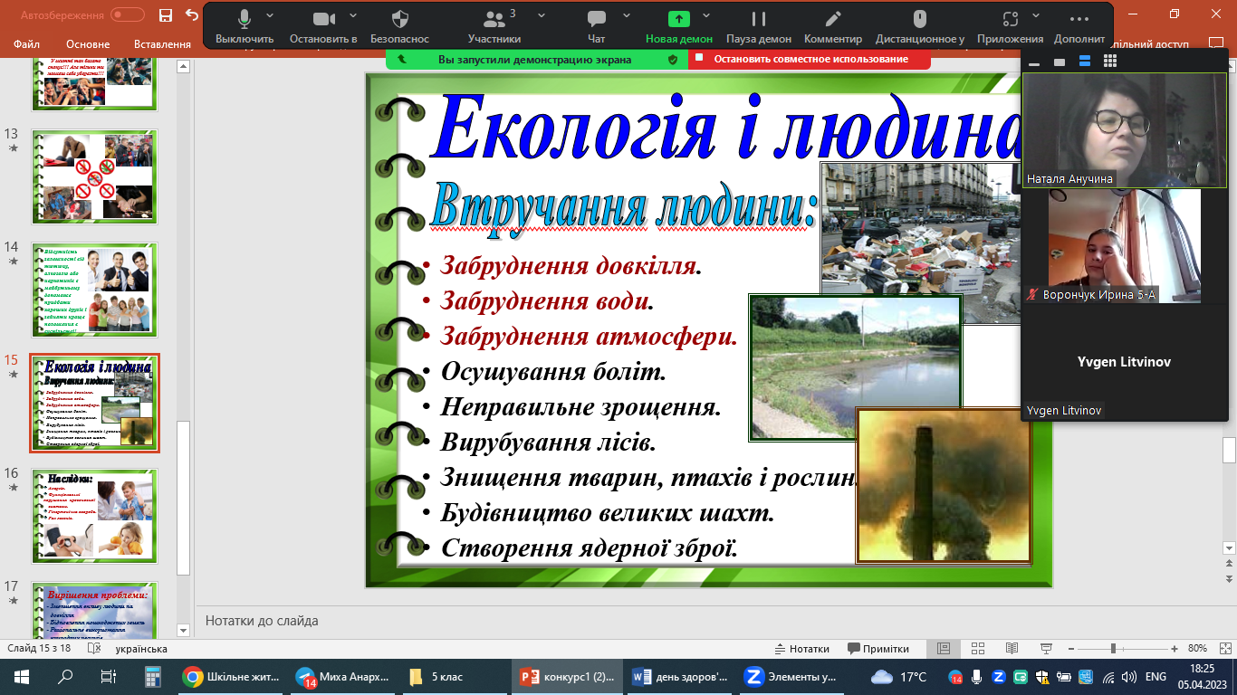1237x695 pixels.
Task: Select smokestack pollution picture on slide
Action: (x=945, y=486)
